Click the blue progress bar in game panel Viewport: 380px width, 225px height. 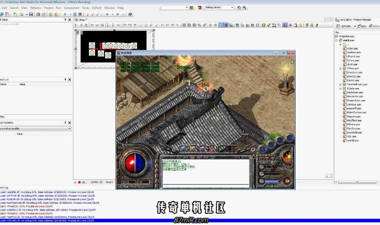click(x=272, y=181)
